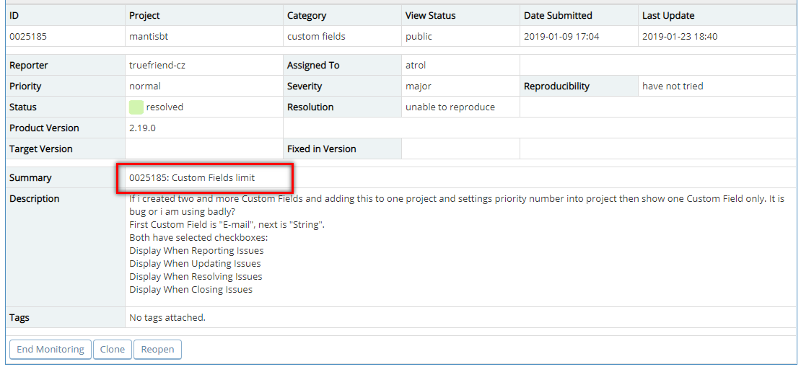The image size is (801, 372).
Task: Click the Clone button
Action: [112, 350]
